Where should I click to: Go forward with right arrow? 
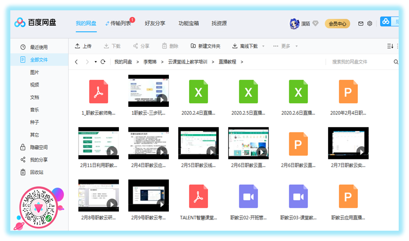(87, 62)
